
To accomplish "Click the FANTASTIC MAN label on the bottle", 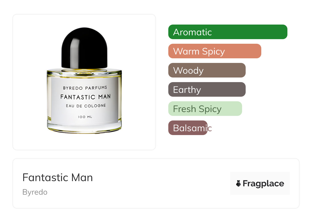I will pos(86,97).
